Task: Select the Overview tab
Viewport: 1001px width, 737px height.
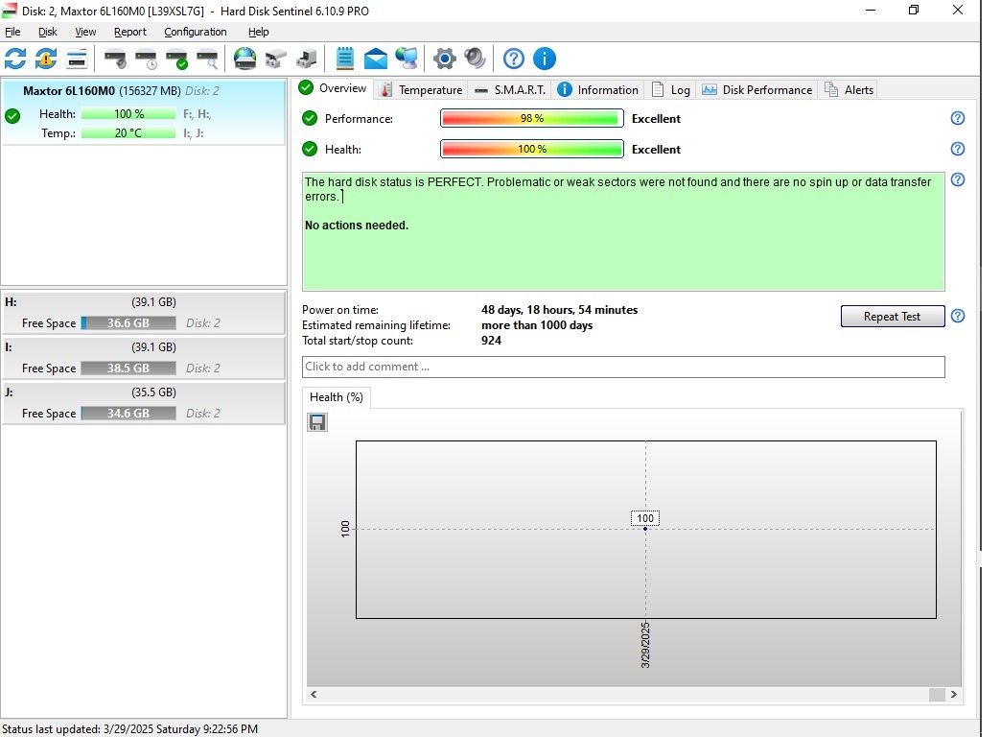Action: tap(334, 88)
